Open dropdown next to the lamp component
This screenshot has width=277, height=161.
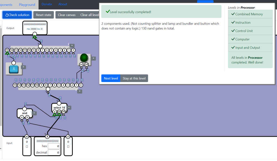coord(93,58)
